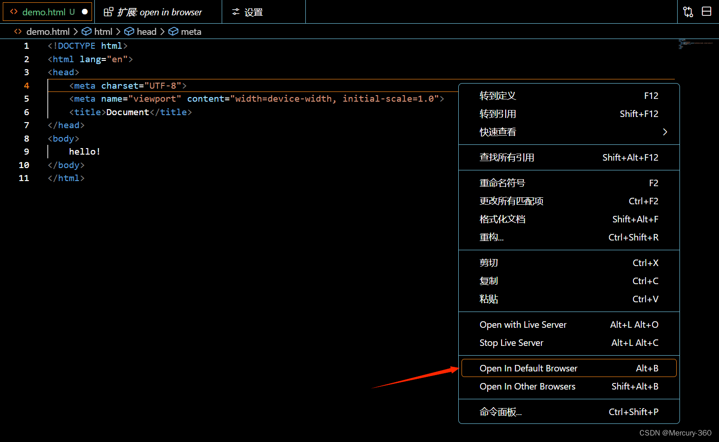Select 复制 from the context menu
This screenshot has width=719, height=442.
point(488,280)
